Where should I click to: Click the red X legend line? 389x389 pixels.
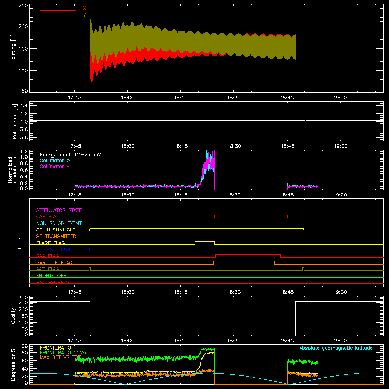(x=58, y=10)
